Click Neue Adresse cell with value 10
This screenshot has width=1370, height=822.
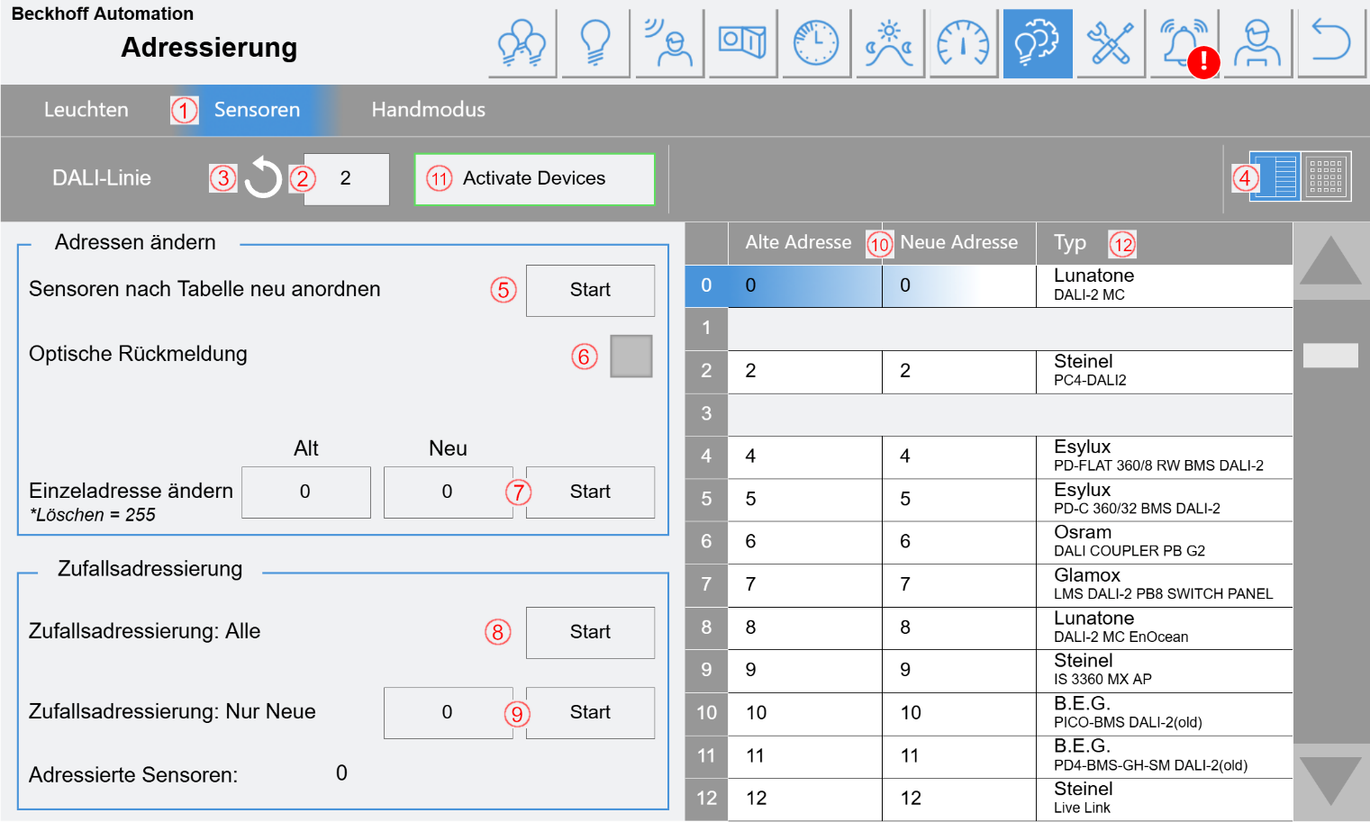coord(959,714)
